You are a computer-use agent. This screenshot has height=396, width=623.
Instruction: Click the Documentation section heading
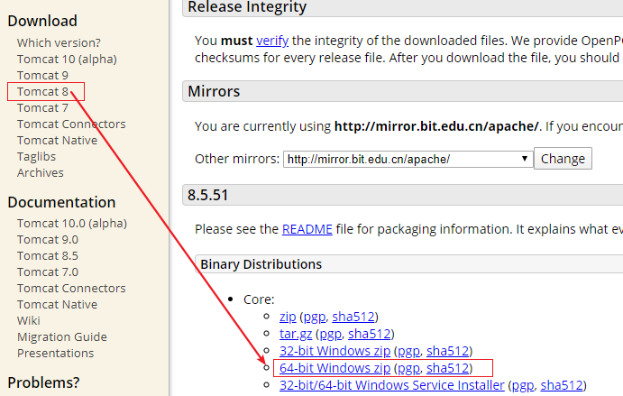click(61, 202)
